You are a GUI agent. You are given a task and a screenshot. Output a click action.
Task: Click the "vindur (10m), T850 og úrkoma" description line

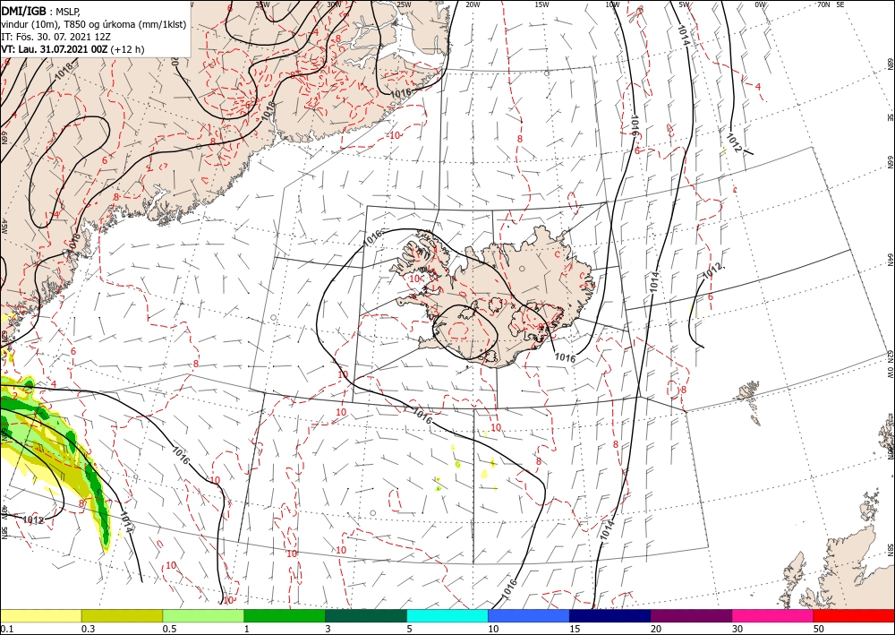[x=93, y=24]
